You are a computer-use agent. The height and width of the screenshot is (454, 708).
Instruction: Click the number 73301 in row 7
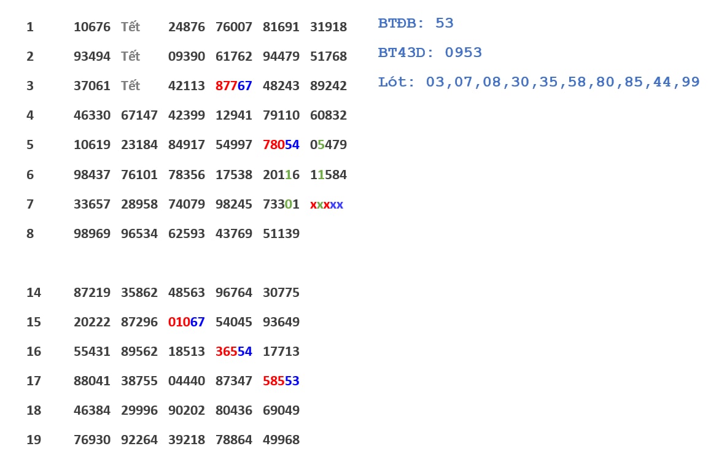click(x=281, y=204)
